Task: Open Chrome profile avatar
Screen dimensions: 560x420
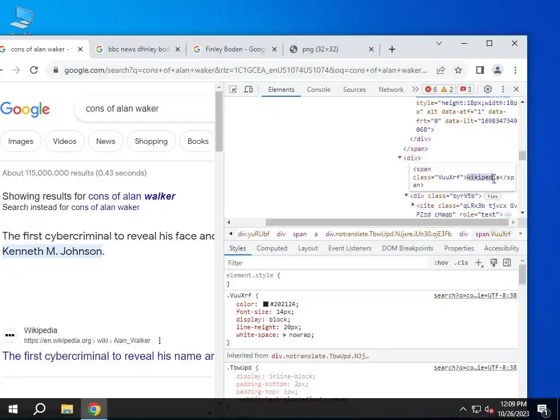Action: coord(498,70)
